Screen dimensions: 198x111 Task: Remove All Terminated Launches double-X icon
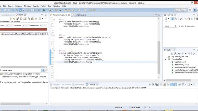click(x=157, y=84)
